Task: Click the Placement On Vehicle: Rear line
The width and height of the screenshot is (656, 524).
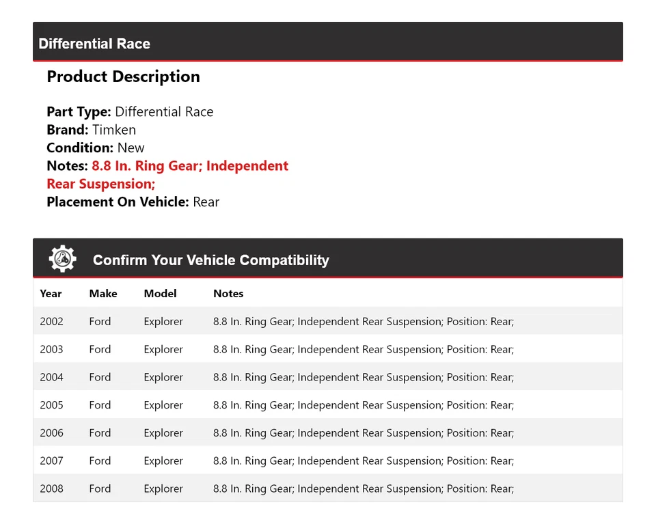Action: coord(133,202)
